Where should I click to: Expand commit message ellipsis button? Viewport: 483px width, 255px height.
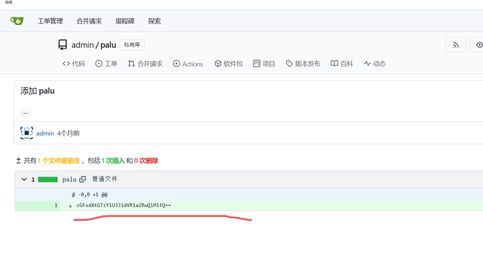click(25, 113)
